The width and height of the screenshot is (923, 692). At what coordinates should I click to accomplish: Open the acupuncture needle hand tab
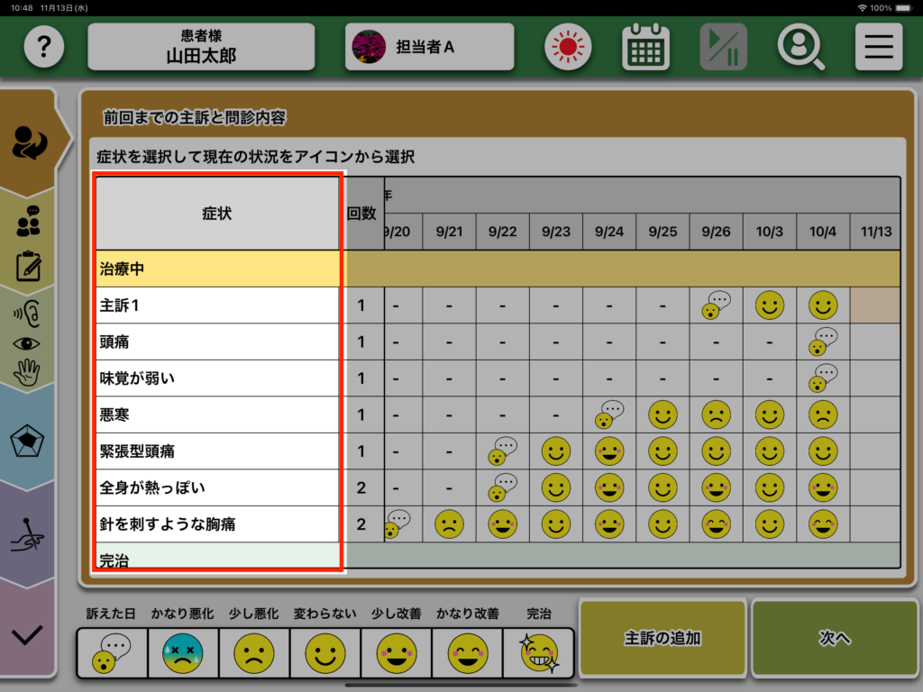[29, 535]
